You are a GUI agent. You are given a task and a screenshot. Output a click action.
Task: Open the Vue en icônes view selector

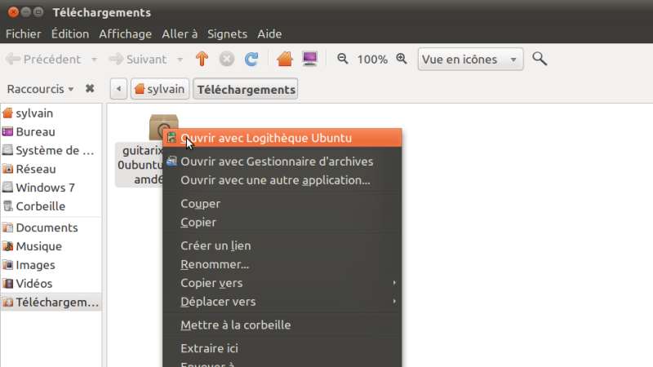(x=471, y=59)
